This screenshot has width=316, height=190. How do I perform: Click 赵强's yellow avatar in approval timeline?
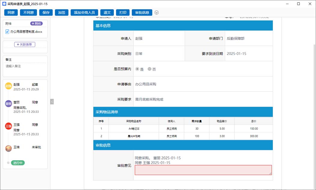8,86
